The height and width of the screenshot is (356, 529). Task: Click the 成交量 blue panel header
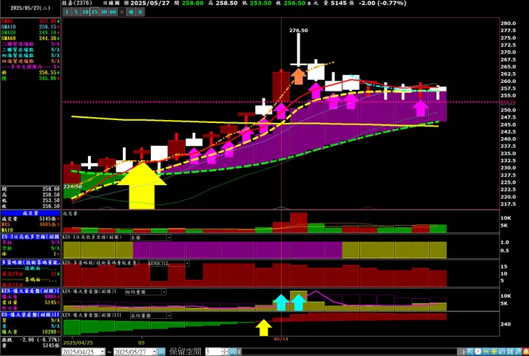point(31,213)
